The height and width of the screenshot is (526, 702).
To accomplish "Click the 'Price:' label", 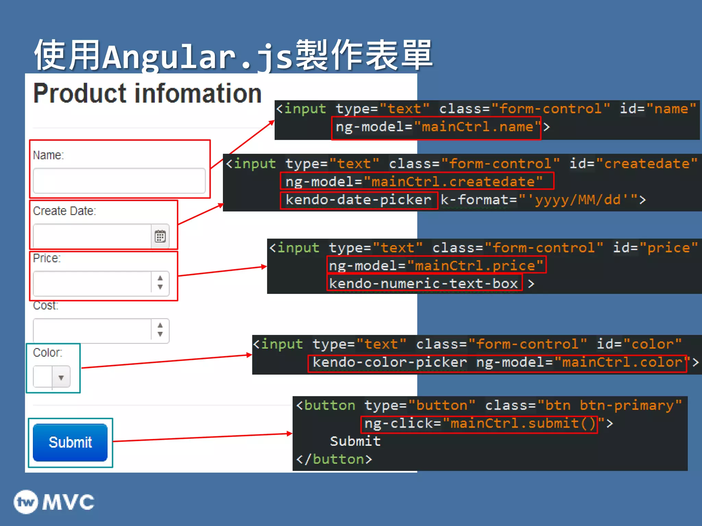I will pyautogui.click(x=47, y=258).
